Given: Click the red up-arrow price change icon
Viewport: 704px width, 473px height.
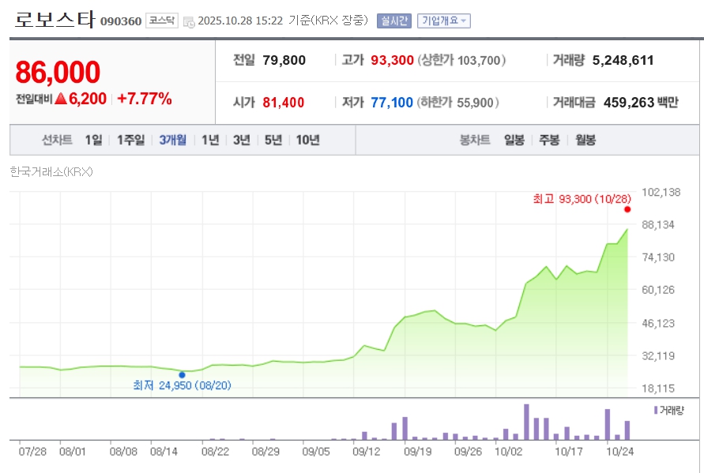Looking at the screenshot, I should (61, 99).
